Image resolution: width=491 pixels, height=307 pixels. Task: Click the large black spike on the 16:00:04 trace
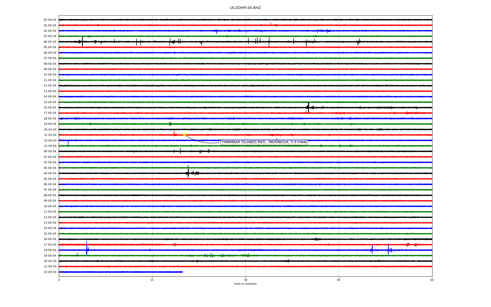pyautogui.click(x=308, y=107)
